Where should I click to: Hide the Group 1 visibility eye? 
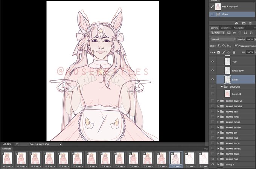pyautogui.click(x=213, y=164)
